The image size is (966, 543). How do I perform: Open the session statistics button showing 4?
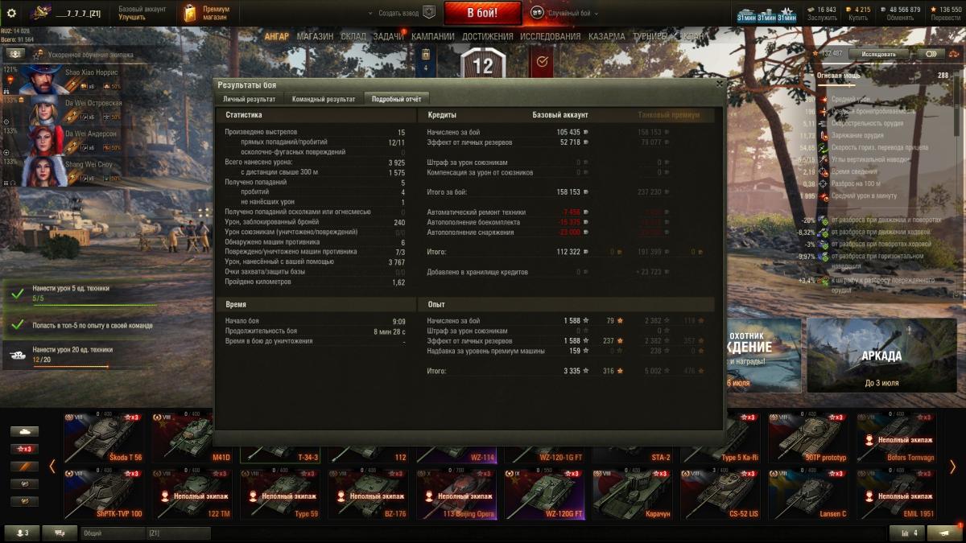(906, 533)
